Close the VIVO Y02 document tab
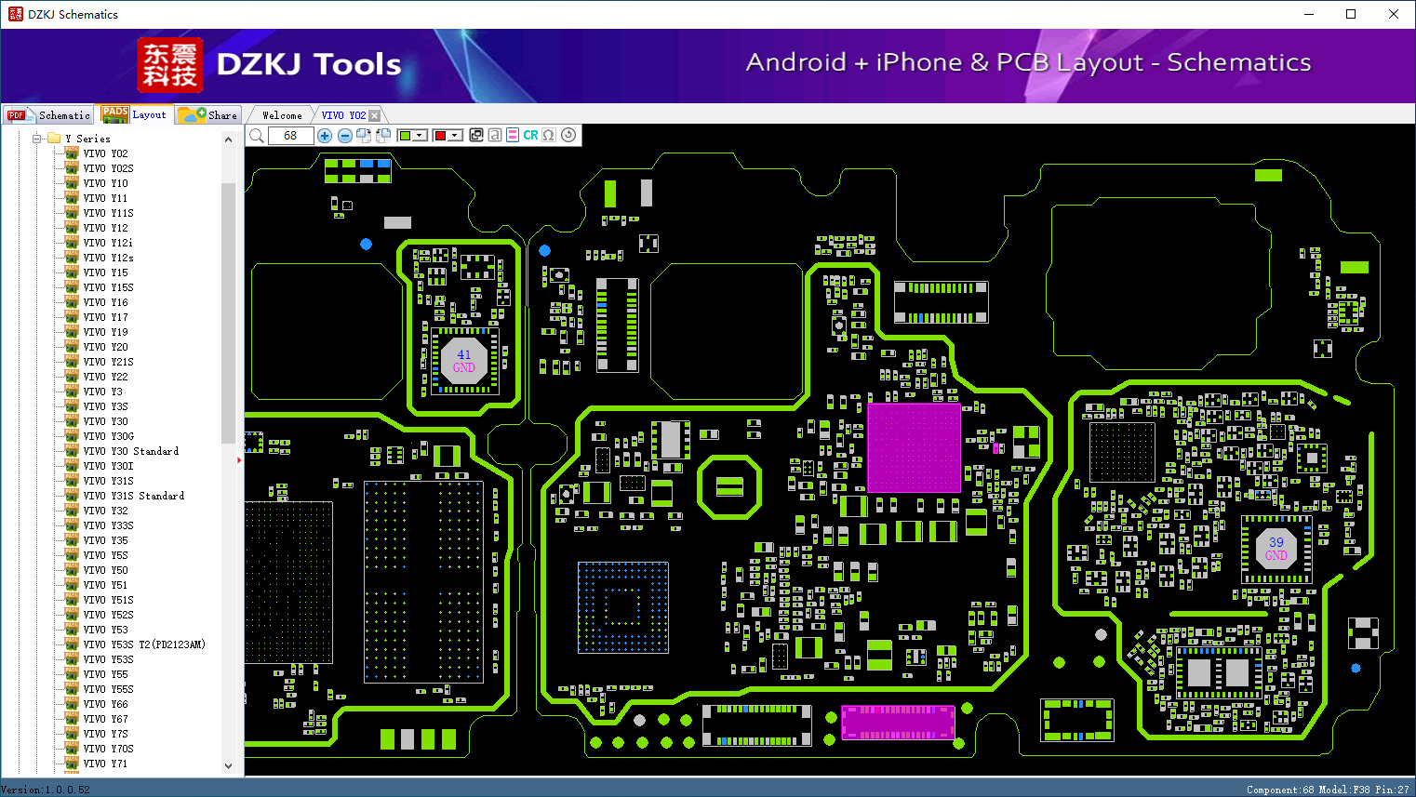 tap(374, 115)
